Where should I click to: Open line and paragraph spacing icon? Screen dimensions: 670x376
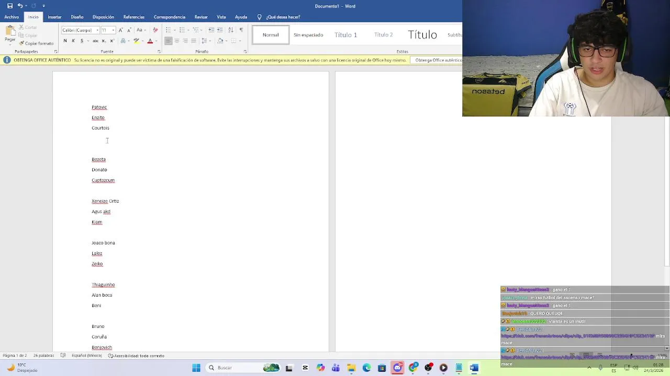(204, 41)
